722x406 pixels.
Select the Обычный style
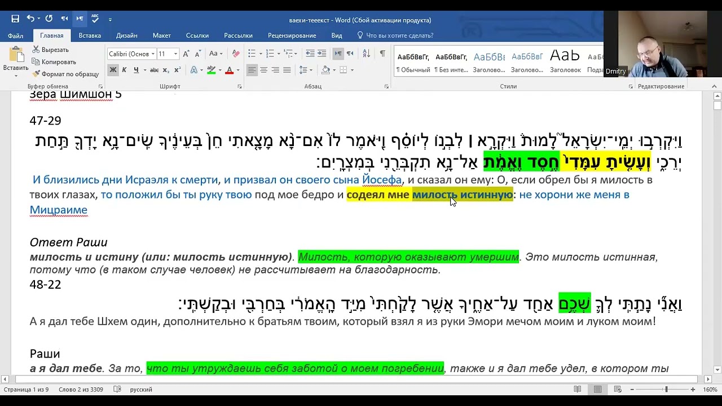tap(413, 62)
